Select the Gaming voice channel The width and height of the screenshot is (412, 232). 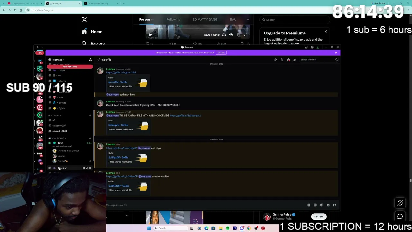point(62,168)
